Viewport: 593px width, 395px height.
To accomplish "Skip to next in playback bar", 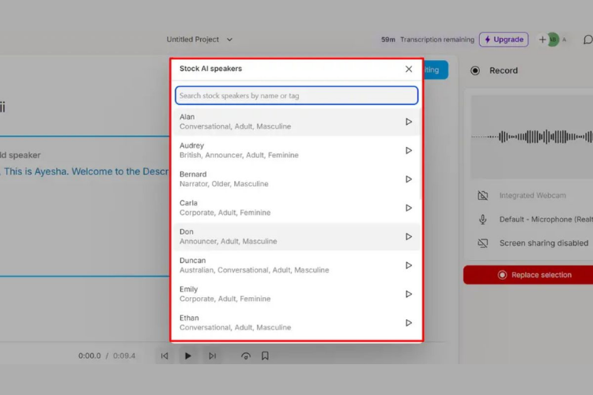I will pyautogui.click(x=213, y=355).
